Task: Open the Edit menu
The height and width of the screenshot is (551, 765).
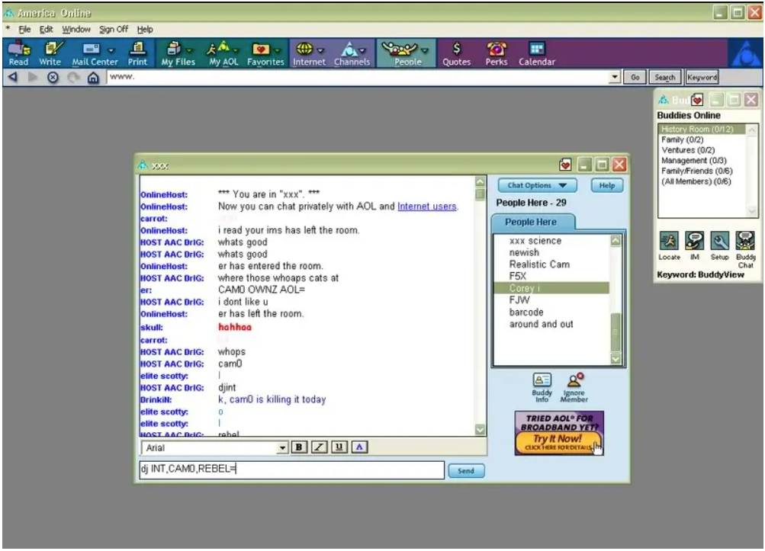Action: tap(47, 29)
